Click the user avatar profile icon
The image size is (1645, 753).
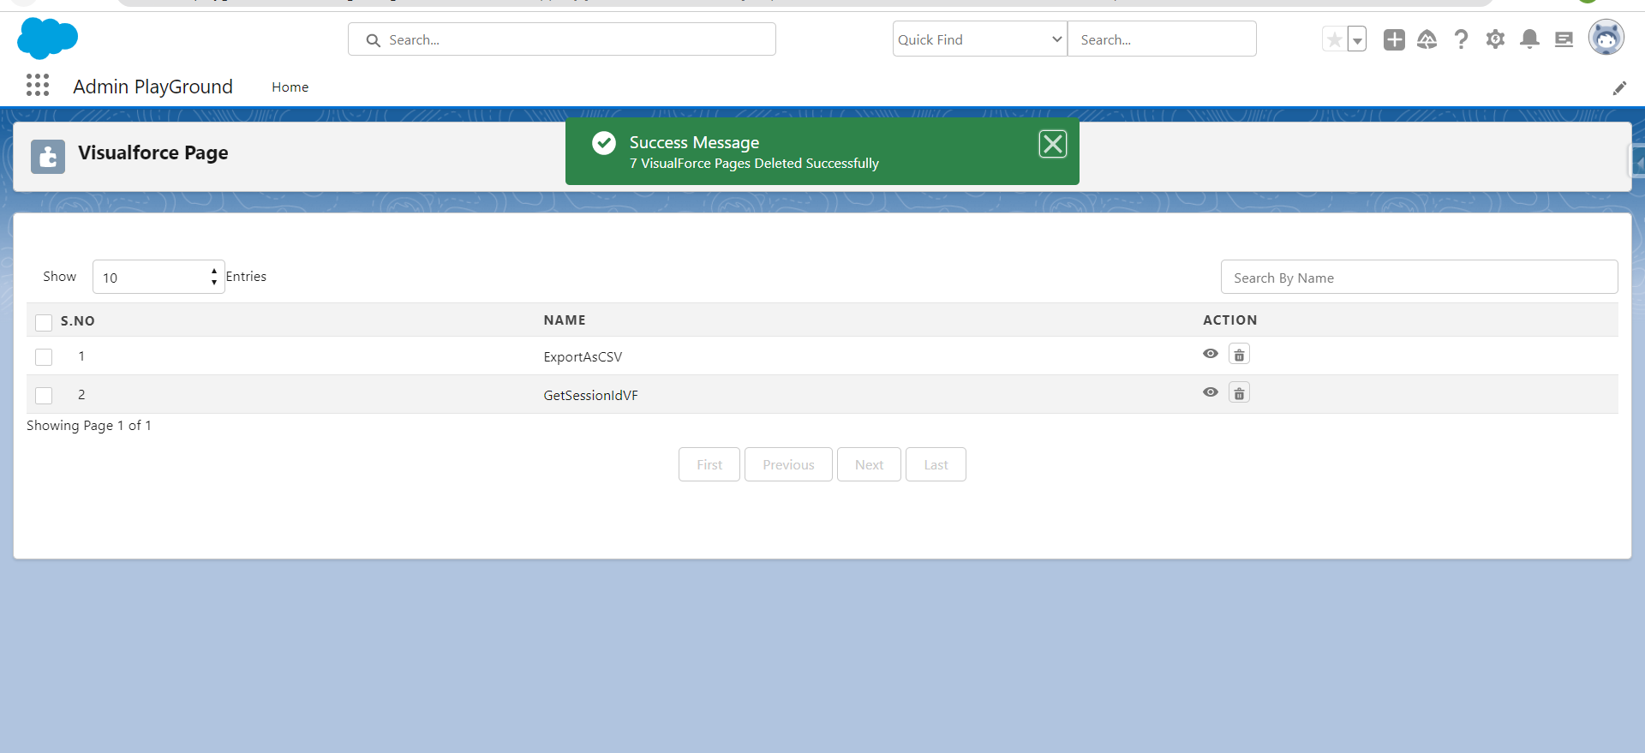pyautogui.click(x=1606, y=39)
